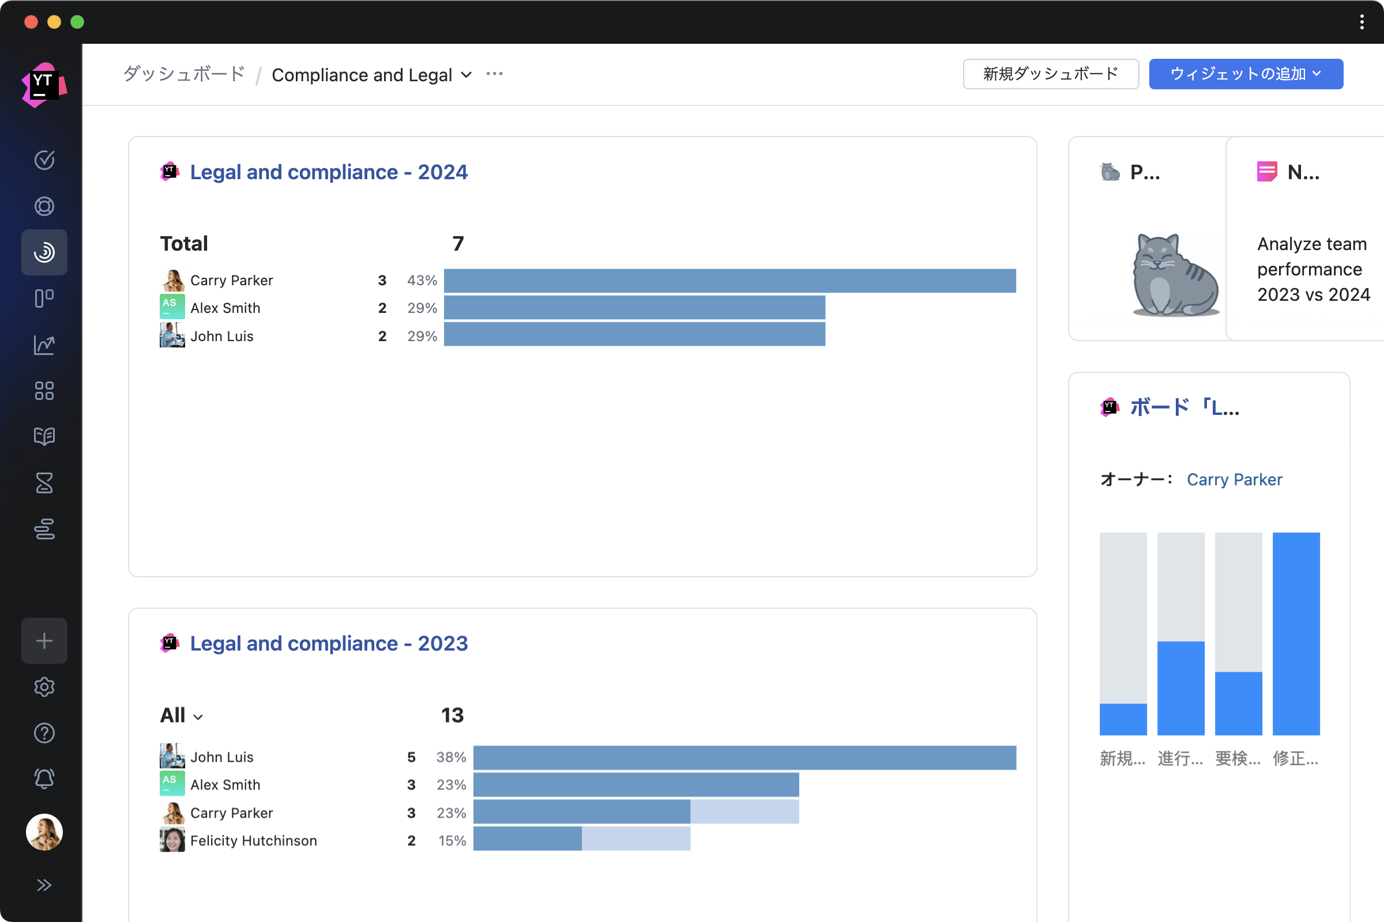Open the Projects grid icon in sidebar
1384x922 pixels.
coord(44,391)
